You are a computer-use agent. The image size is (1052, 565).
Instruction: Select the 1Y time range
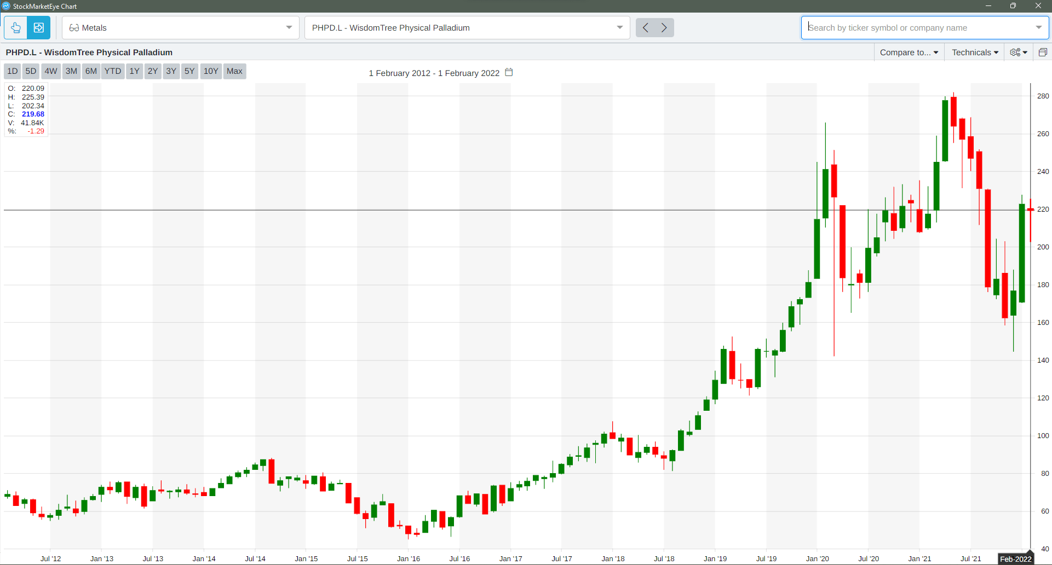coord(134,71)
